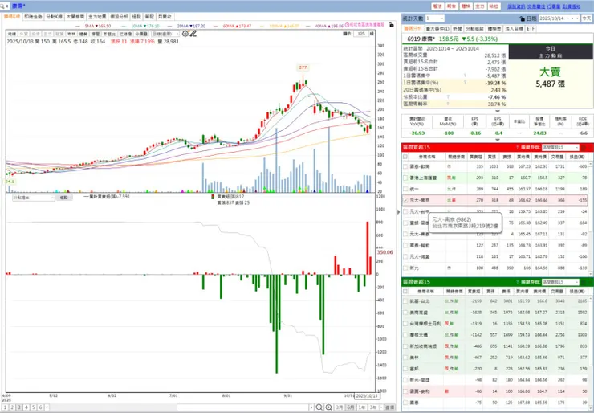Image resolution: width=594 pixels, height=413 pixels.
Task: Open the search magnifier at top-left
Action: (4, 6)
